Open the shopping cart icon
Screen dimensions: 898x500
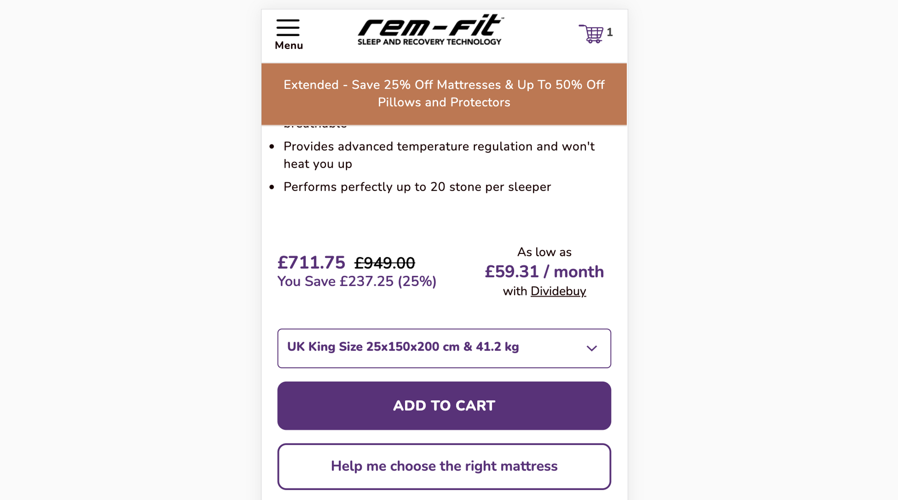click(591, 34)
